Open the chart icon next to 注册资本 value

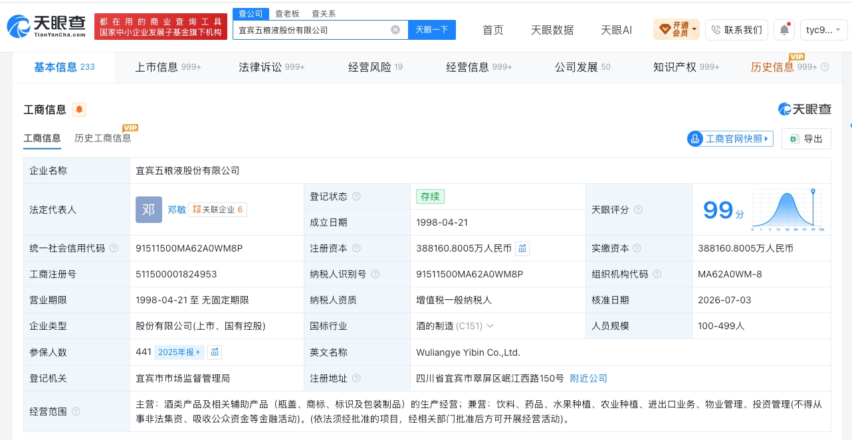pos(522,248)
